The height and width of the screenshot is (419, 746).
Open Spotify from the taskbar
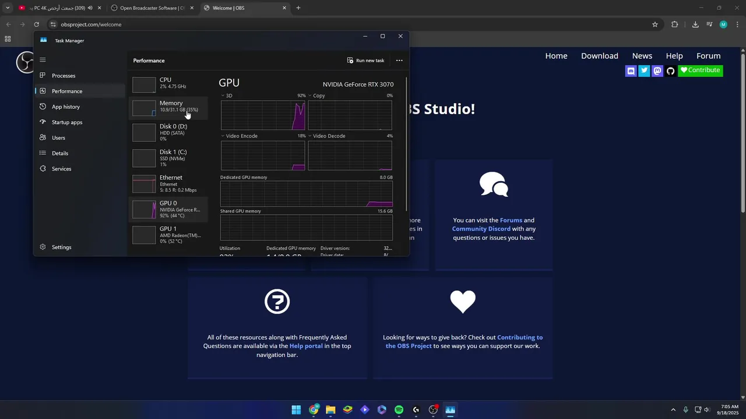[x=399, y=410]
